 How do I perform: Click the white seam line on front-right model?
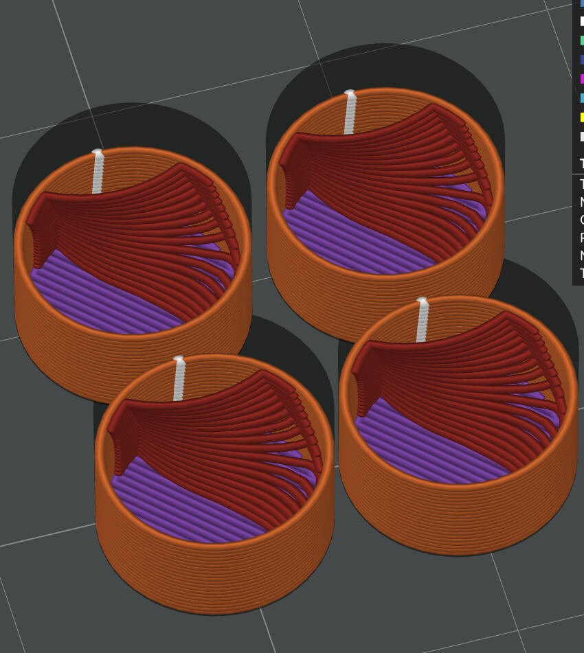[422, 320]
